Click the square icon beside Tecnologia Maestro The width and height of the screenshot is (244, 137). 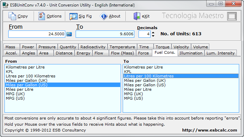232,16
